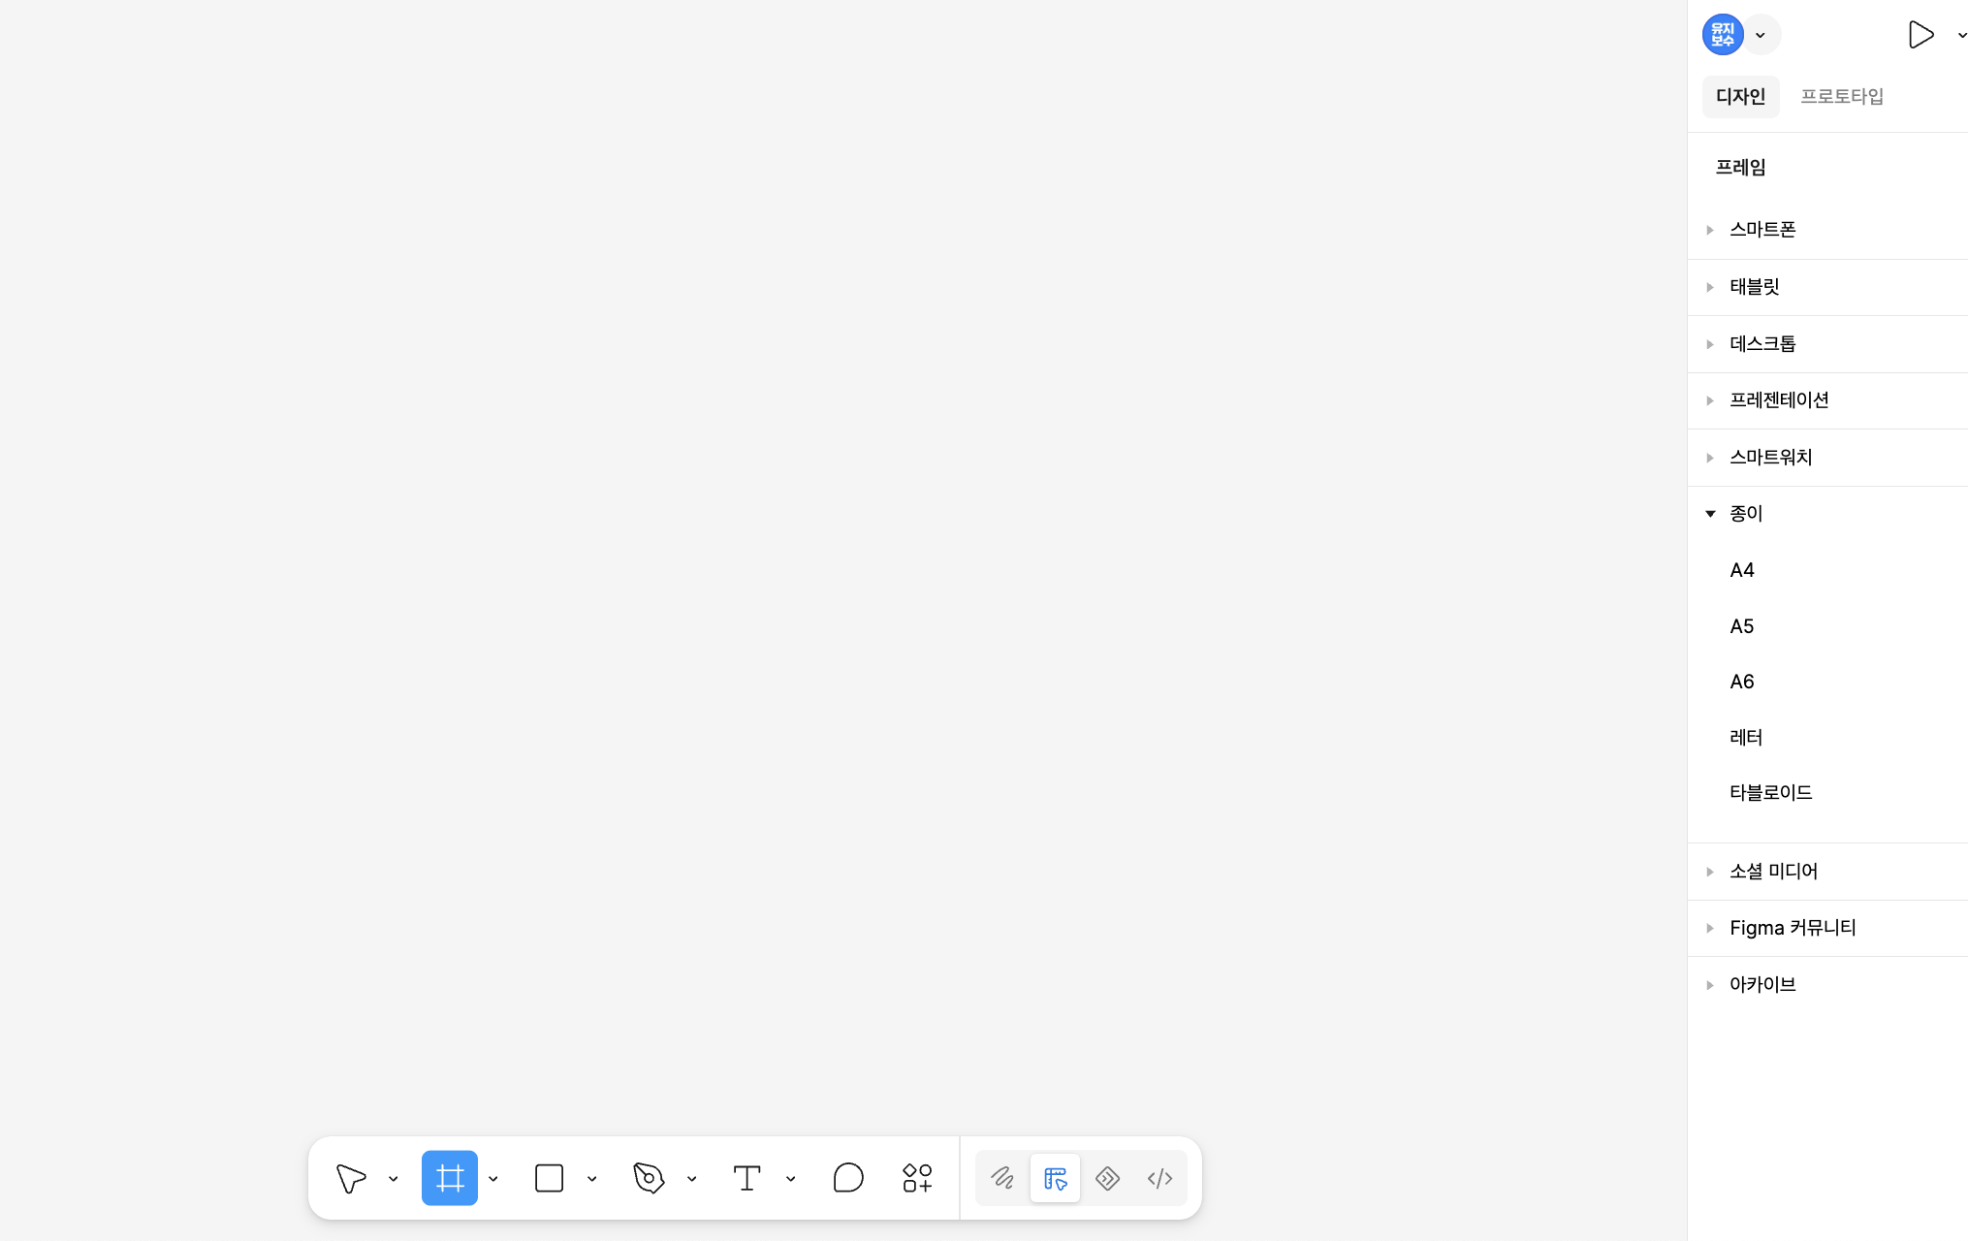The height and width of the screenshot is (1241, 1968).
Task: Expand the 아카이브 preset group
Action: (x=1827, y=985)
